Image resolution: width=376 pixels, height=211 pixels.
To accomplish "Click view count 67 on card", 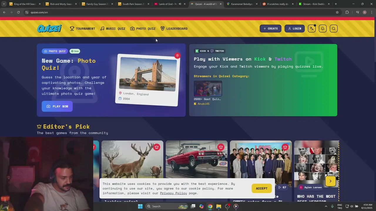I will click(x=282, y=187).
